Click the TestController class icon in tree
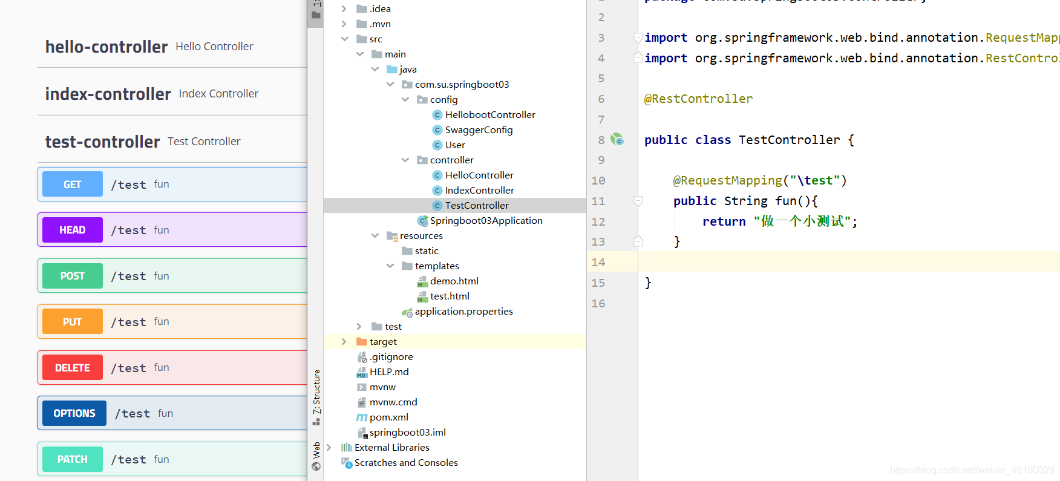Viewport: 1060px width, 481px height. pyautogui.click(x=437, y=206)
